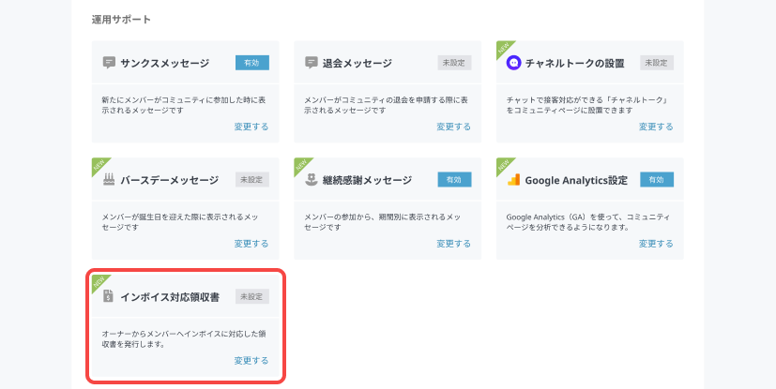776x389 pixels.
Task: Open 変更する link for 退会メッセージ
Action: 453,127
